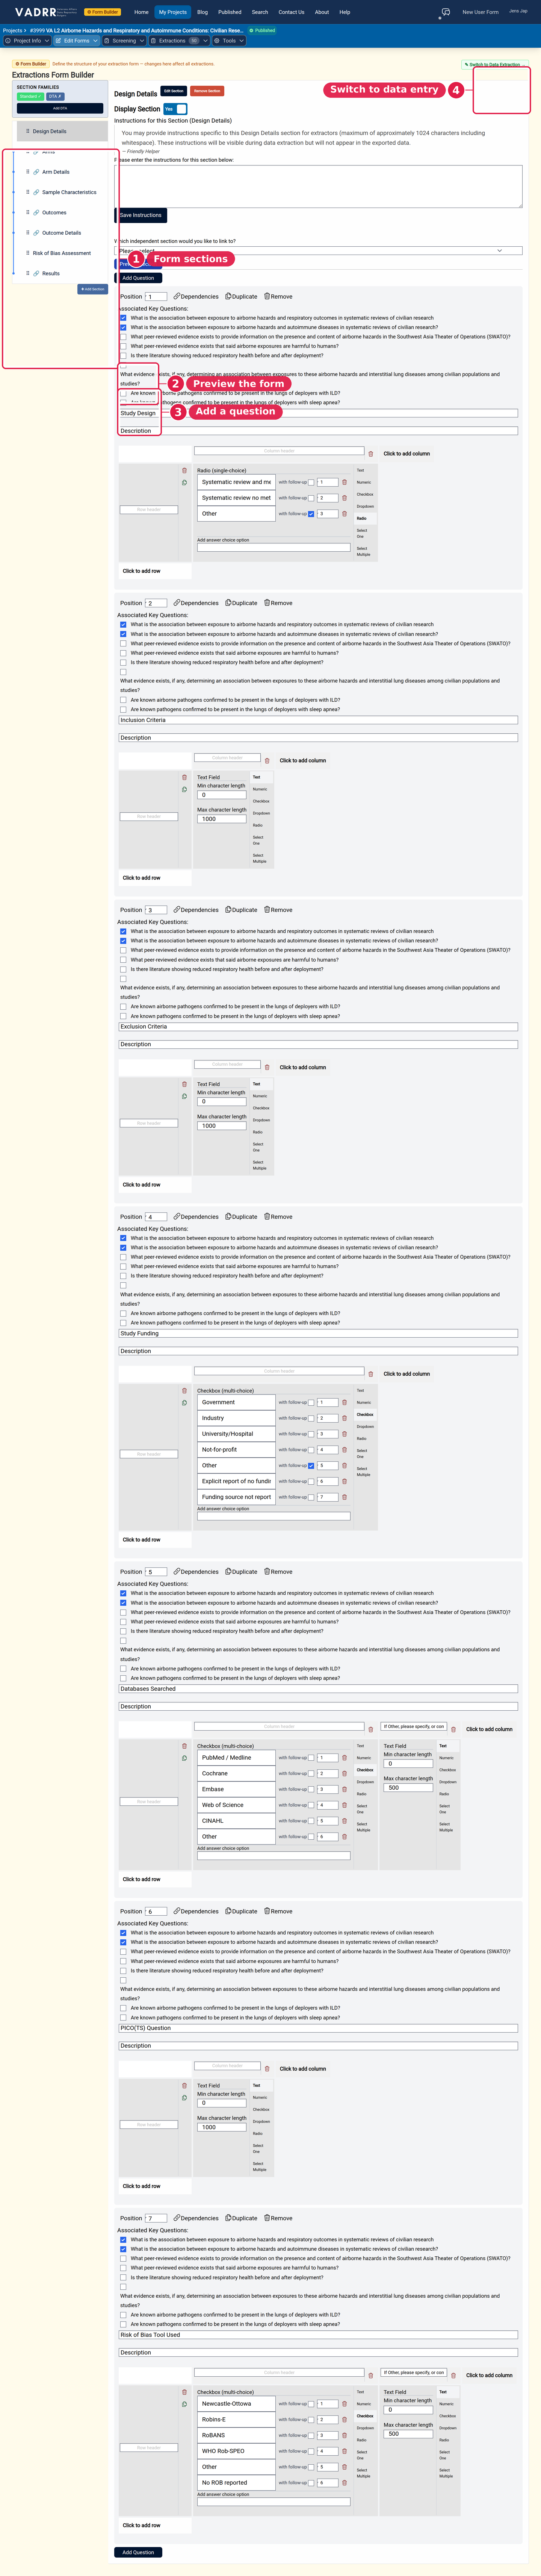The image size is (541, 2576).
Task: Select Arm Details section in sidebar
Action: click(x=56, y=172)
